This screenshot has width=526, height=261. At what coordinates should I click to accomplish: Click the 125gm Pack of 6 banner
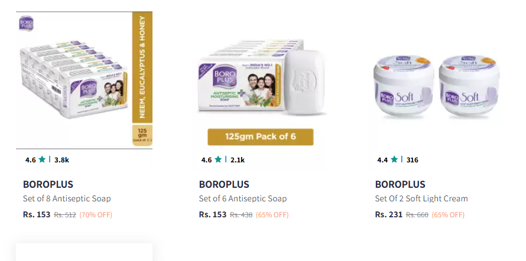click(260, 137)
